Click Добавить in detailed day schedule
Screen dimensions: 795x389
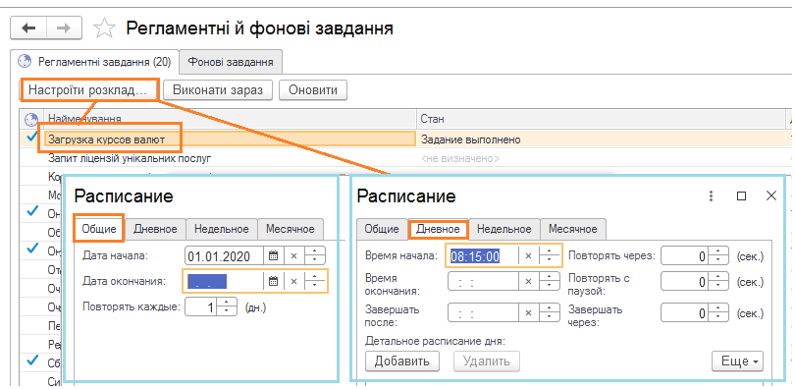point(402,361)
